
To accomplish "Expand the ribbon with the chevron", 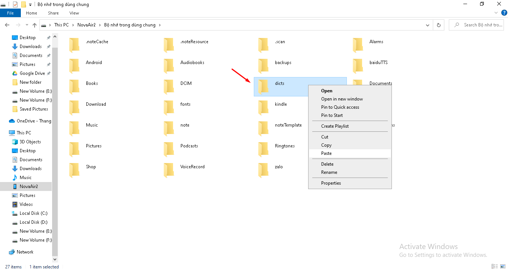I will tap(496, 13).
